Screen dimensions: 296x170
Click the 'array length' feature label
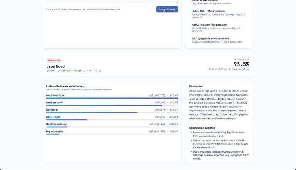(53, 117)
